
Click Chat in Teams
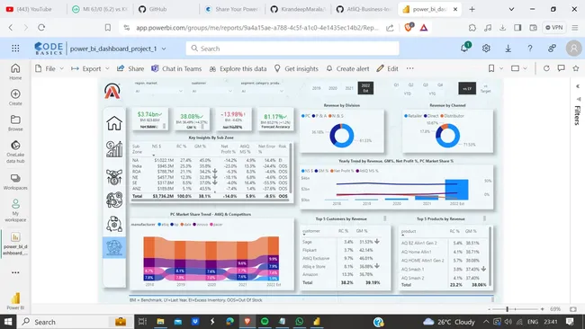(176, 68)
